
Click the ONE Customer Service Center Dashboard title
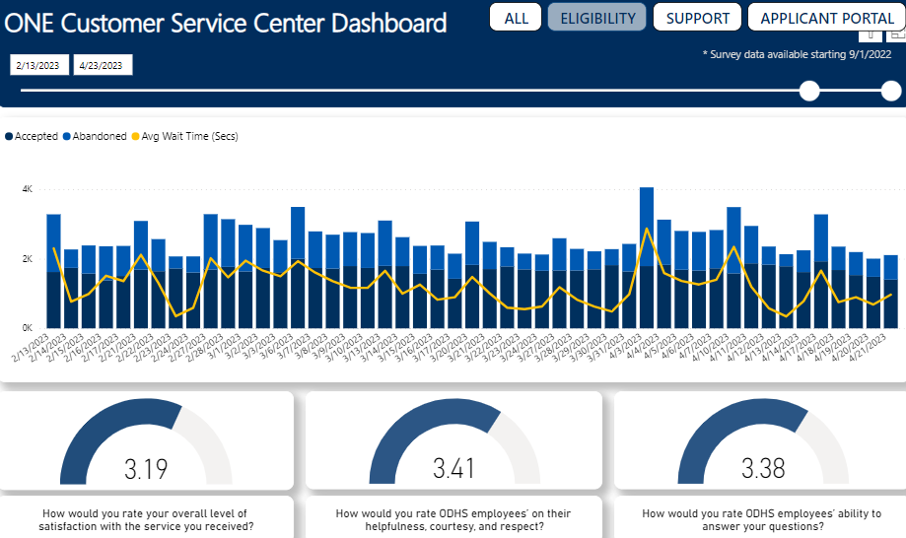point(226,23)
